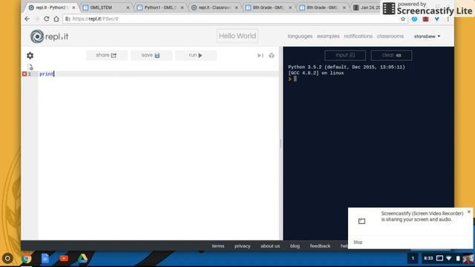Open the Chrome OS launcher
Screen dimensions: 475x267
tap(7, 258)
